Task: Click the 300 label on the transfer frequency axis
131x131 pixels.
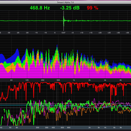Action: tap(47, 127)
